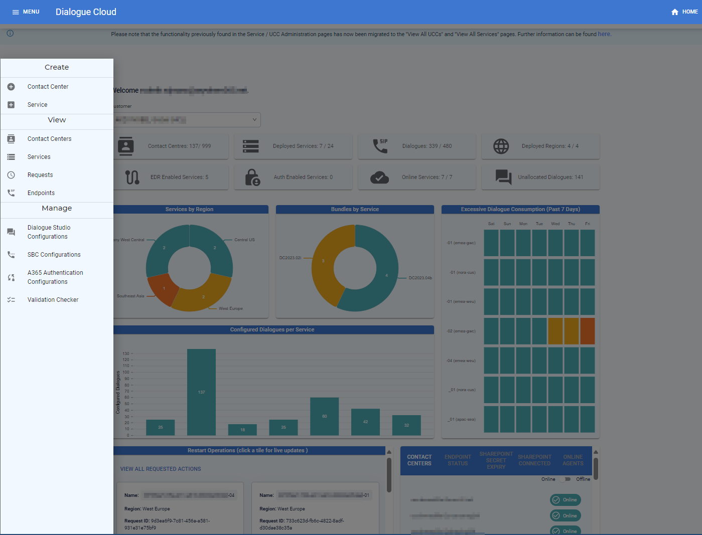The width and height of the screenshot is (702, 535).
Task: Select the CONTACT CENTERS tab
Action: click(419, 460)
